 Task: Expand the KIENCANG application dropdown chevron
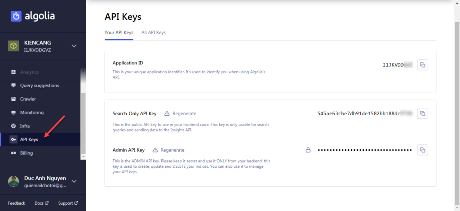(x=74, y=46)
